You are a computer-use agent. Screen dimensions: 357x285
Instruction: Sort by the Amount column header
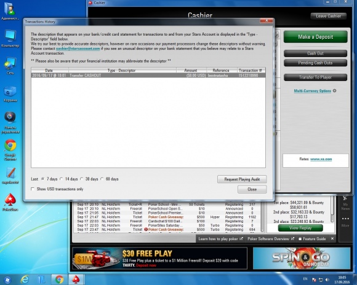click(191, 71)
